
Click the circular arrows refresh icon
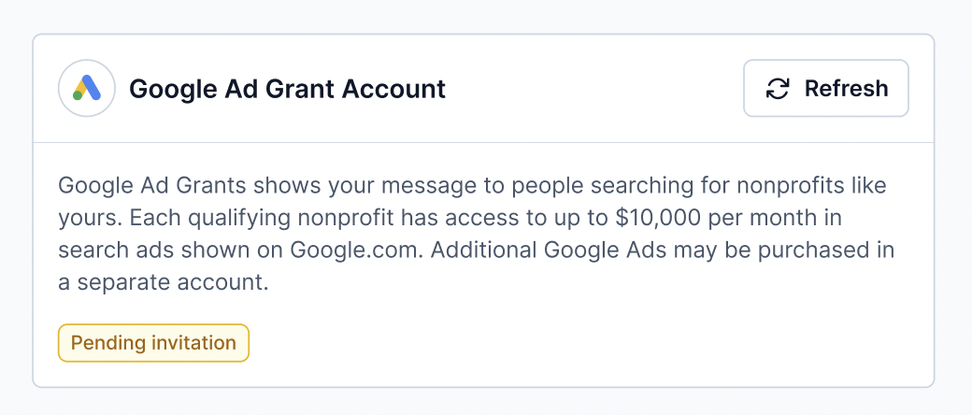(x=778, y=89)
